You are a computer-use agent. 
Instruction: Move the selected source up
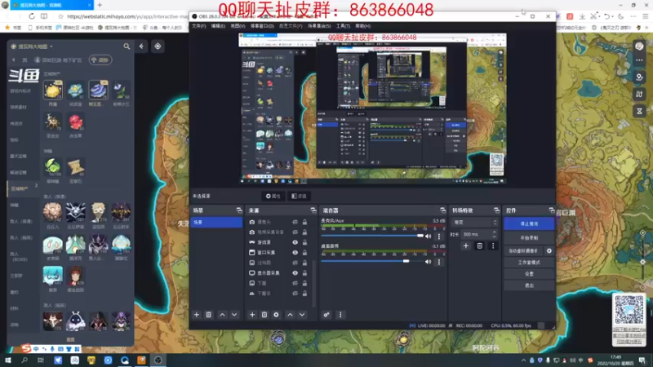tap(290, 315)
